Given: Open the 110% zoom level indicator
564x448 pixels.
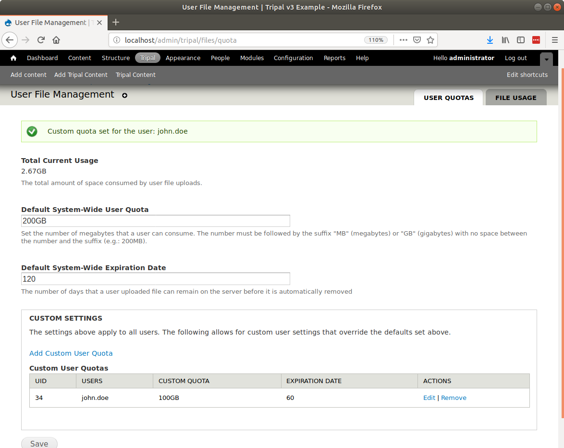Looking at the screenshot, I should pyautogui.click(x=376, y=40).
